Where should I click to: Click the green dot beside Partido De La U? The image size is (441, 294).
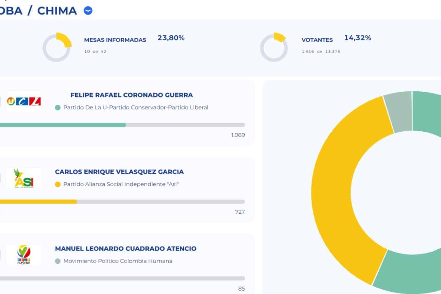(x=58, y=108)
